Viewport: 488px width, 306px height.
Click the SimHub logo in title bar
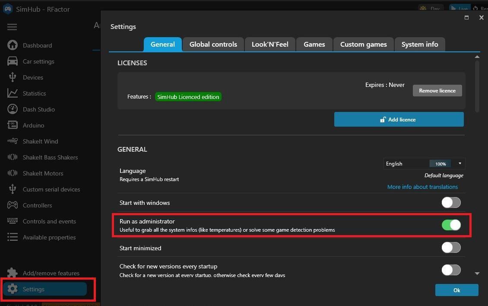(8, 9)
